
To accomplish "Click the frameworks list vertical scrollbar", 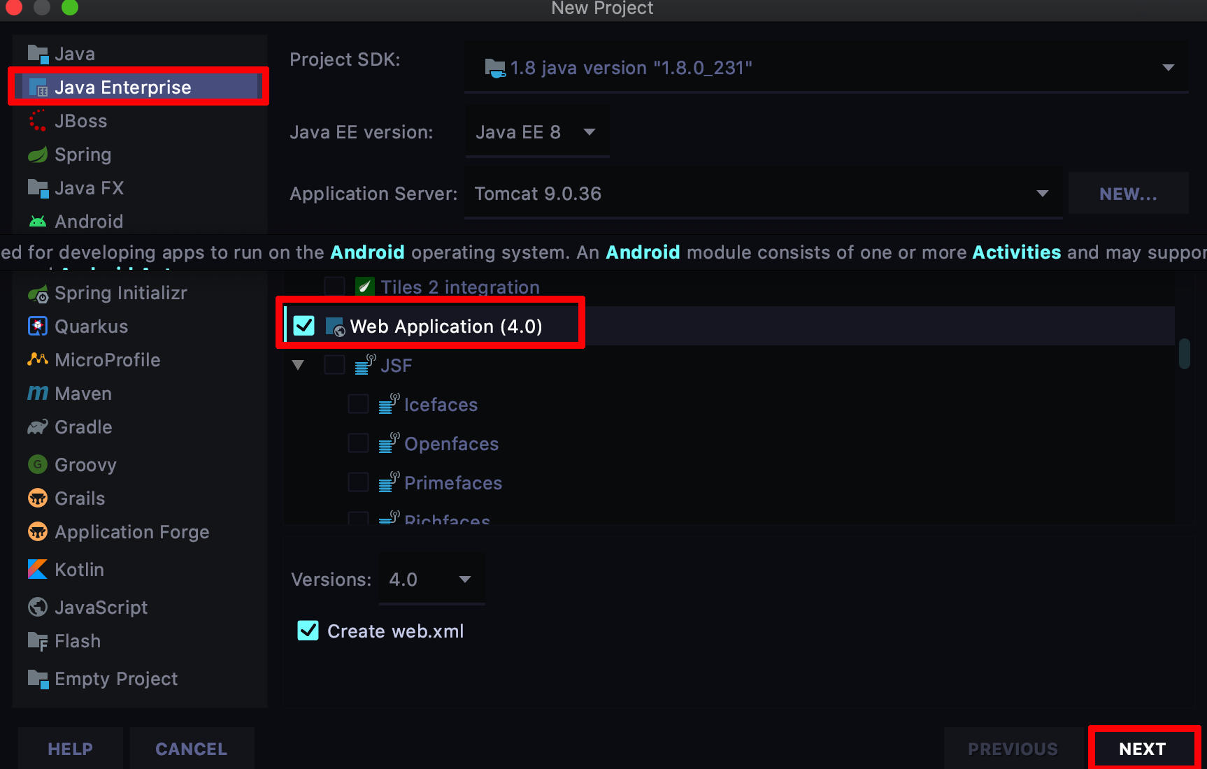I will (1184, 353).
